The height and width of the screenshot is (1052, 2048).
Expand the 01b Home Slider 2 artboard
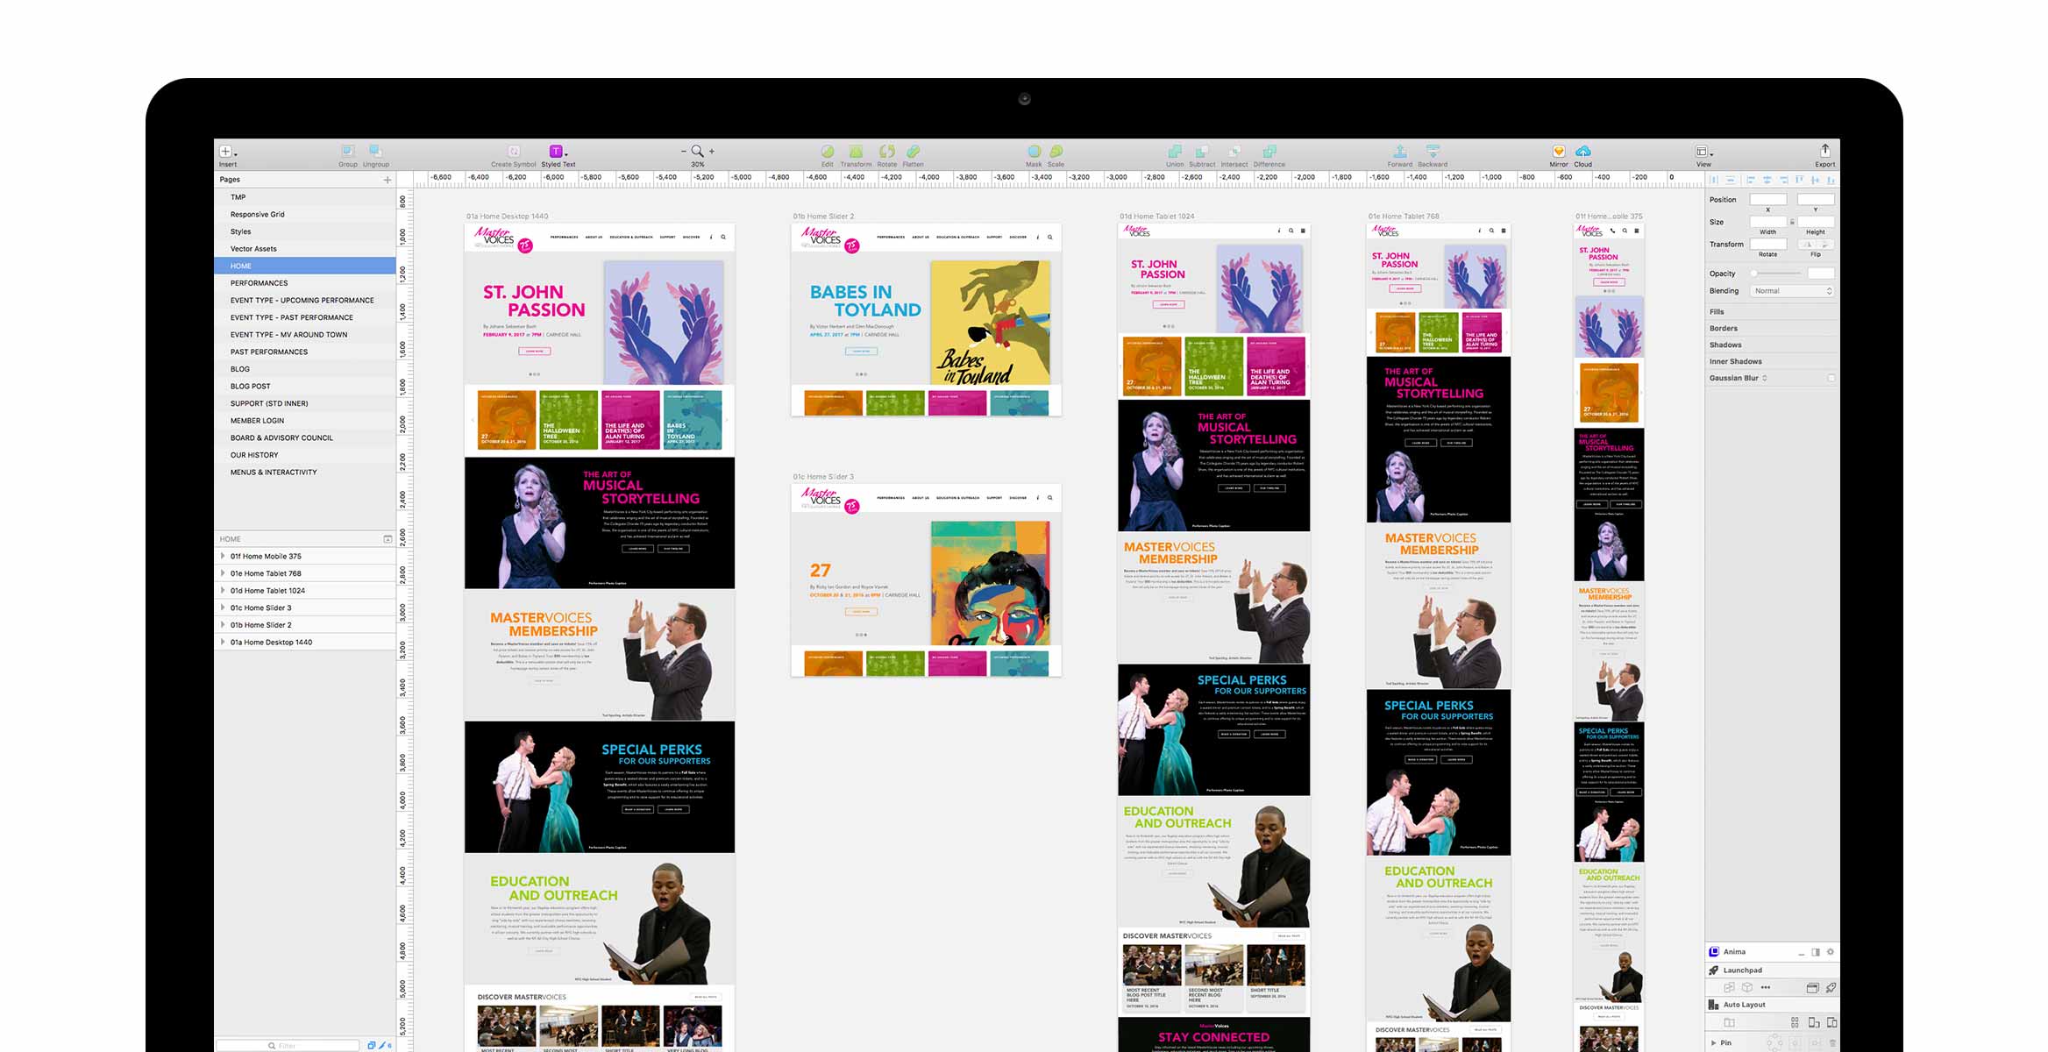[x=223, y=625]
